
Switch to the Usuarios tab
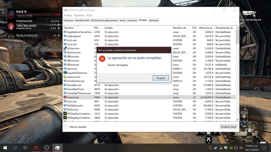(x=132, y=20)
